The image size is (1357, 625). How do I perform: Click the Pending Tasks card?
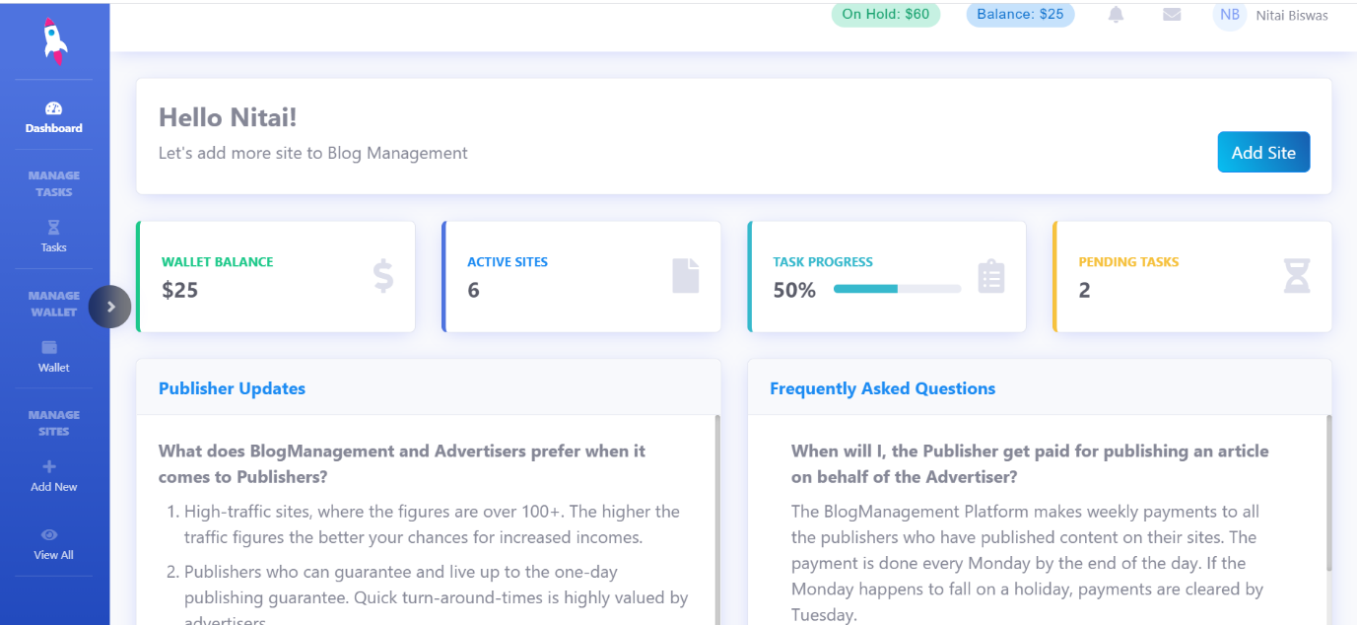point(1192,276)
